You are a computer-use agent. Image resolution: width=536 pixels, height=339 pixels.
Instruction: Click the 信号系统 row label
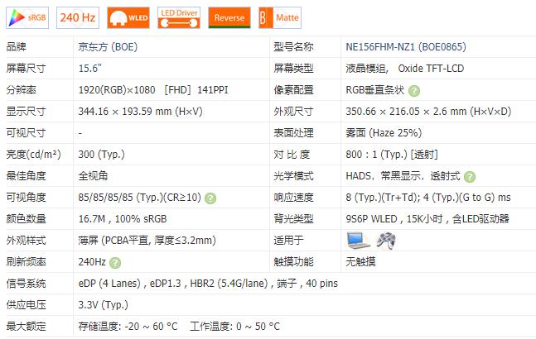[26, 283]
